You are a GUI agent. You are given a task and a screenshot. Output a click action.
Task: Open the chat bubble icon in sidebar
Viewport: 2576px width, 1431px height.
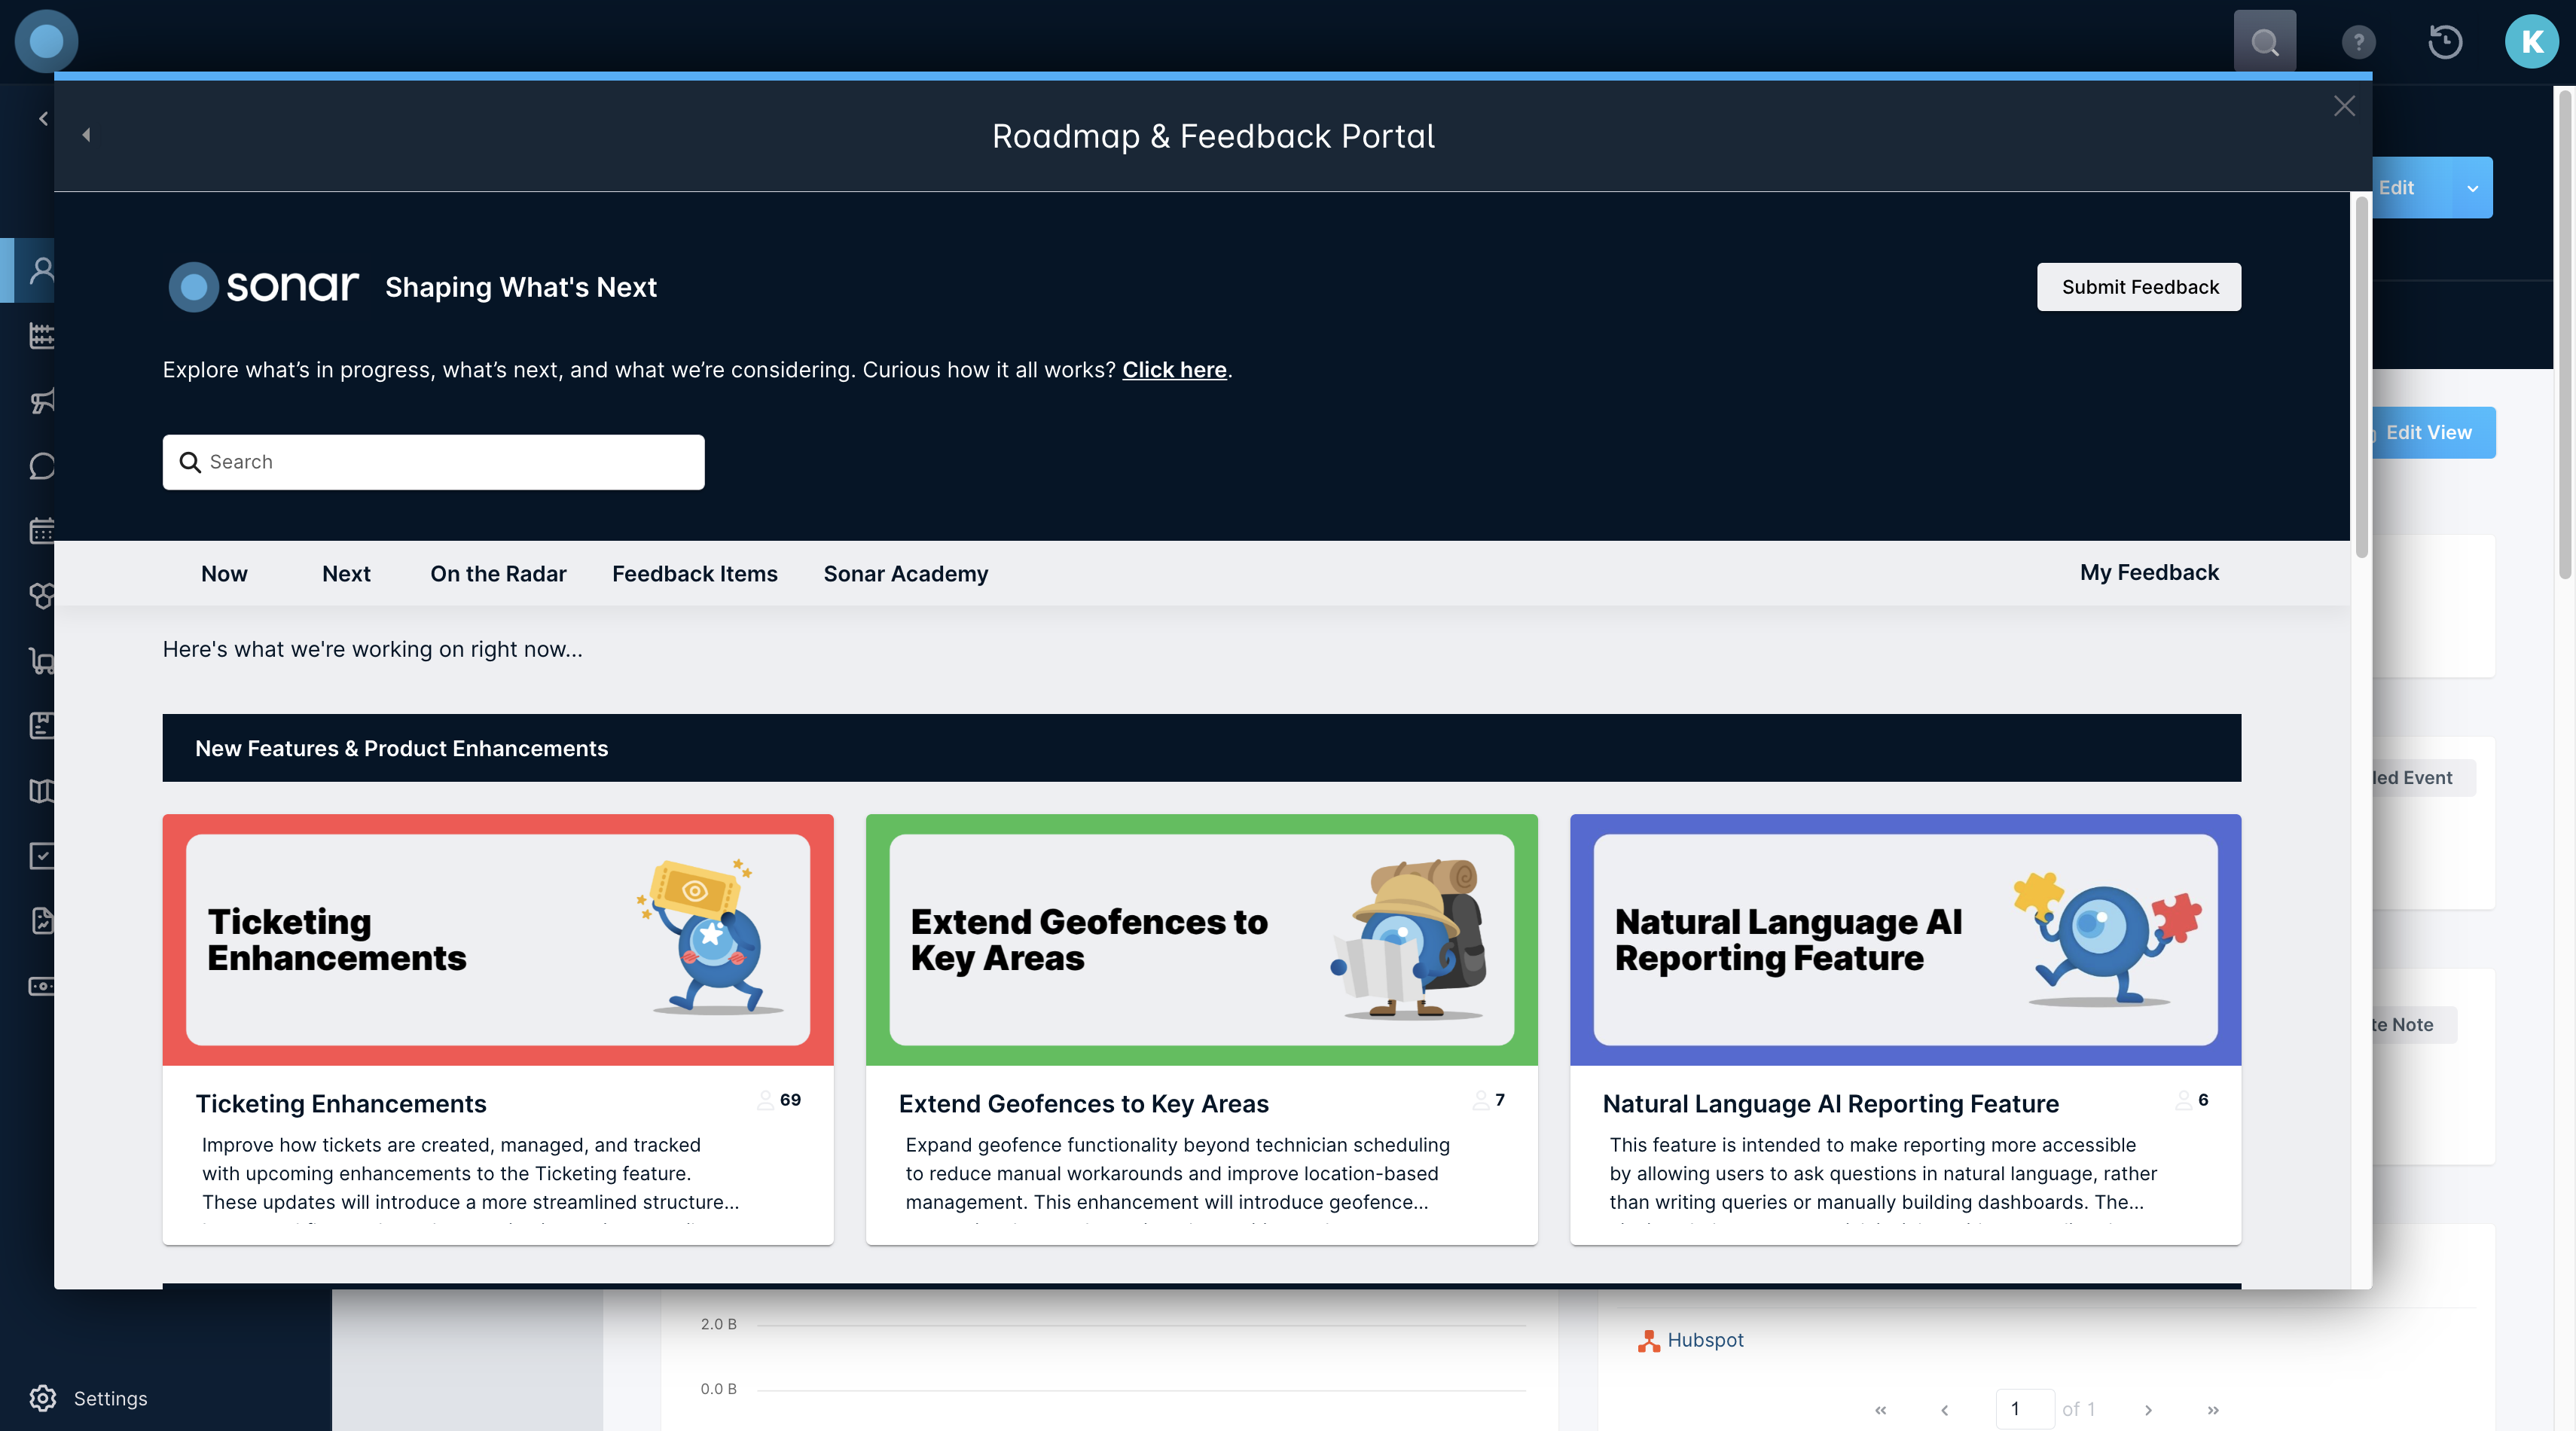tap(42, 466)
